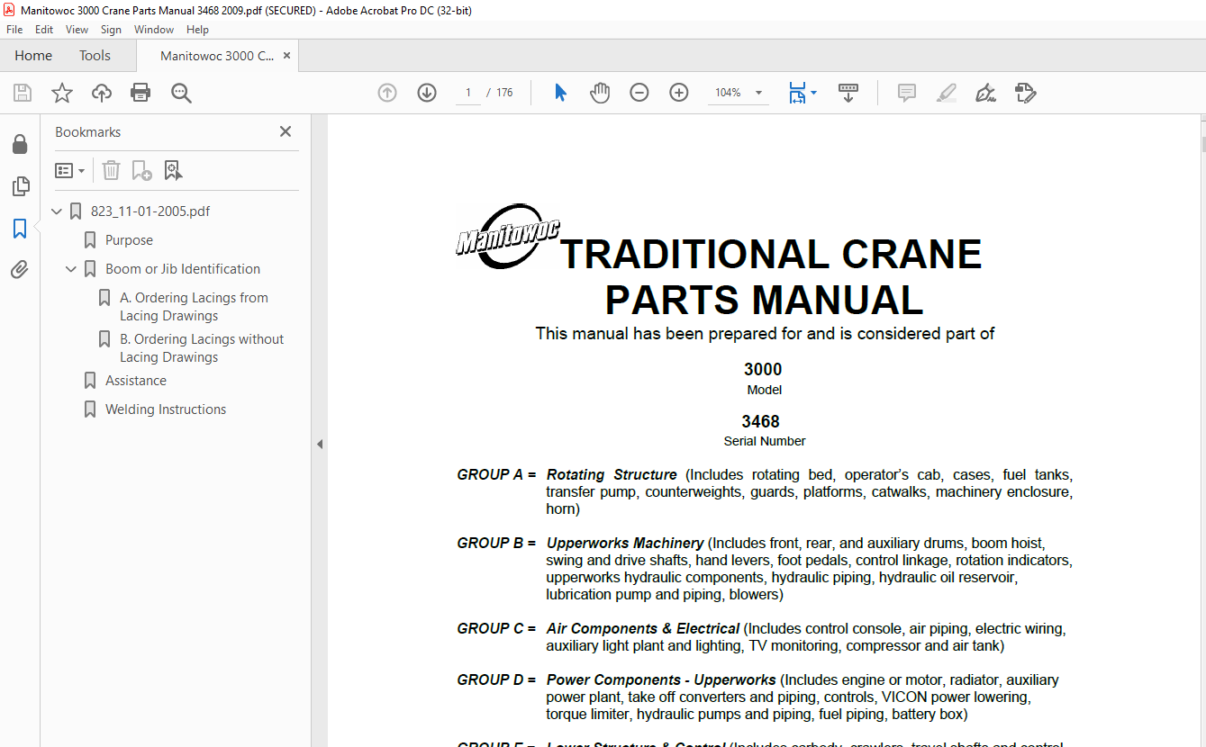Close the Manitowoc 3000 document tab
Viewport: 1206px width, 747px height.
(x=287, y=56)
